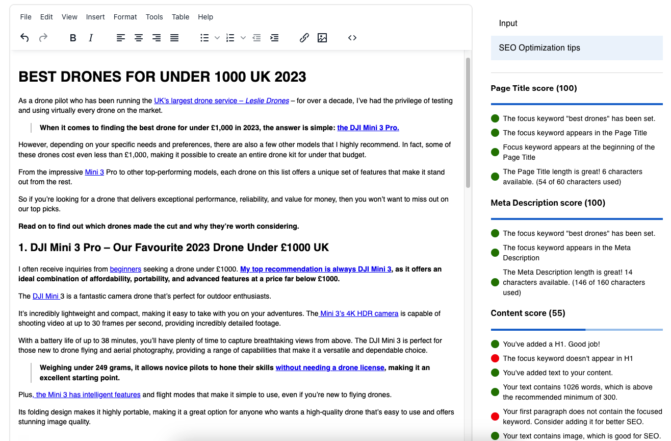Justify the text
This screenshot has width=671, height=441.
point(174,38)
